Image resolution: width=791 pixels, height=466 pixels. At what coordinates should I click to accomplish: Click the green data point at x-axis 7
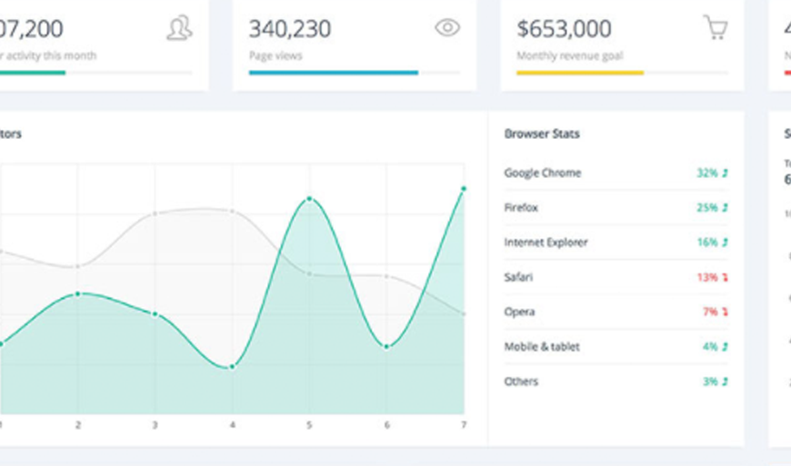pos(464,189)
